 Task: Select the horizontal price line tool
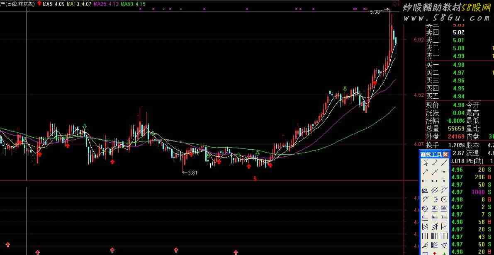444,172
